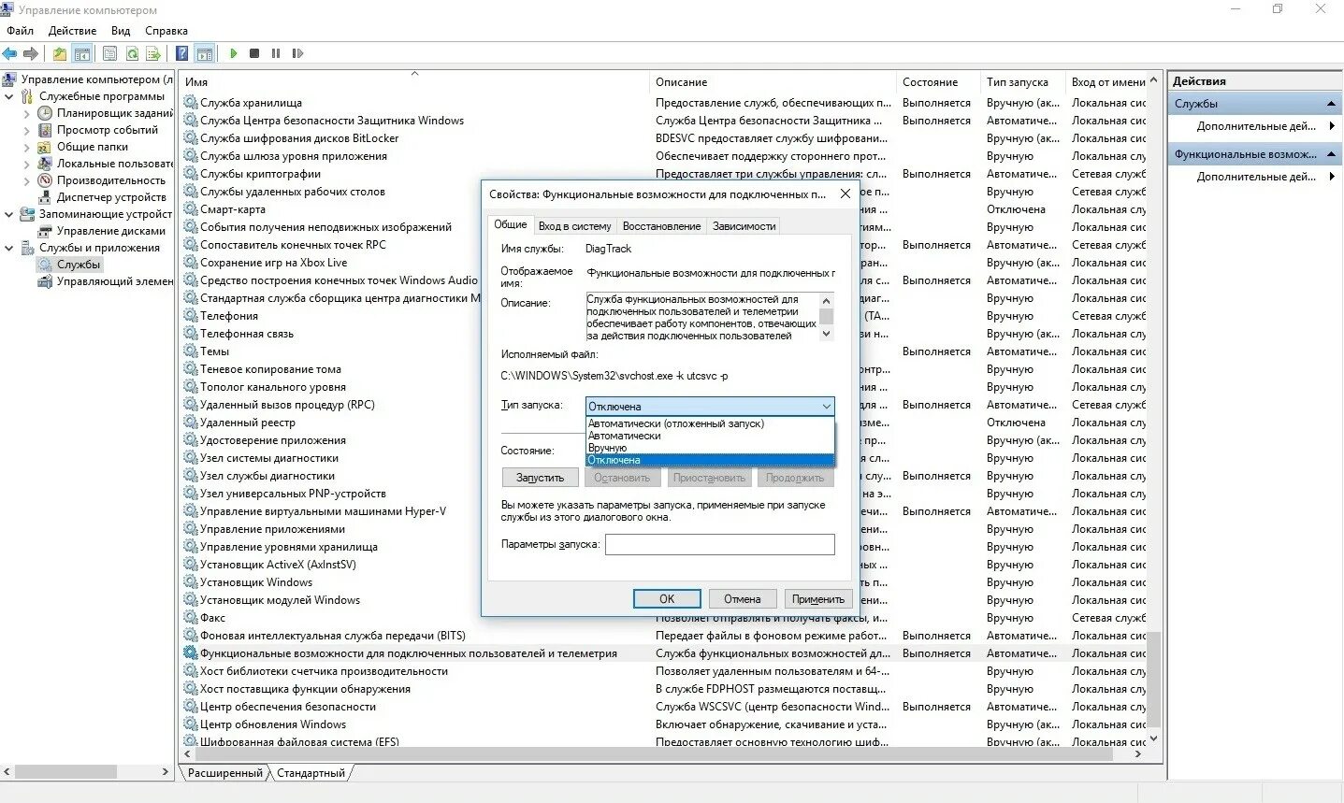Click the Параметры запуска input field
Screen dimensions: 1344x803
pyautogui.click(x=719, y=544)
